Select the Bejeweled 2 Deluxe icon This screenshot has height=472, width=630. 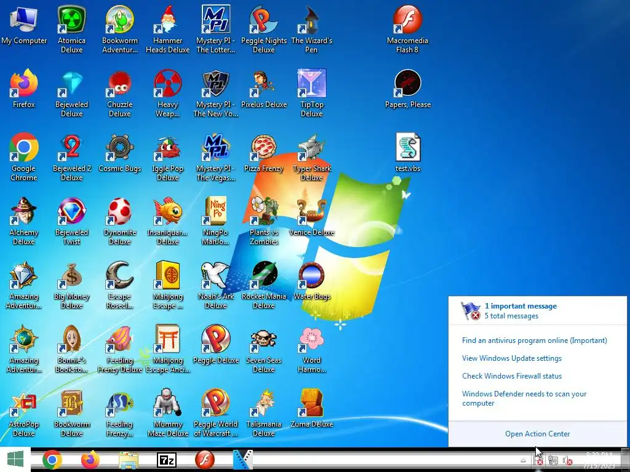(x=71, y=147)
